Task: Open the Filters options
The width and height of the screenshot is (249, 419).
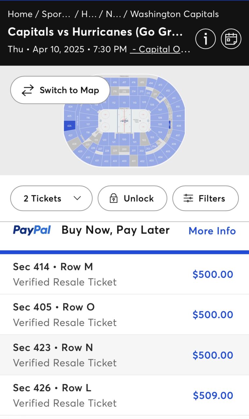Action: 206,198
